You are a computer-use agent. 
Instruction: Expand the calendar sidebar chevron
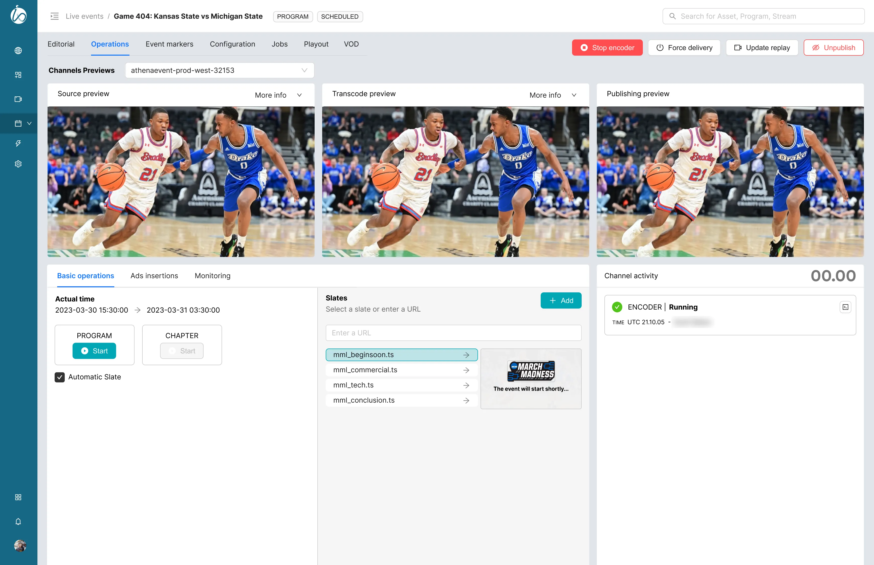pyautogui.click(x=29, y=123)
